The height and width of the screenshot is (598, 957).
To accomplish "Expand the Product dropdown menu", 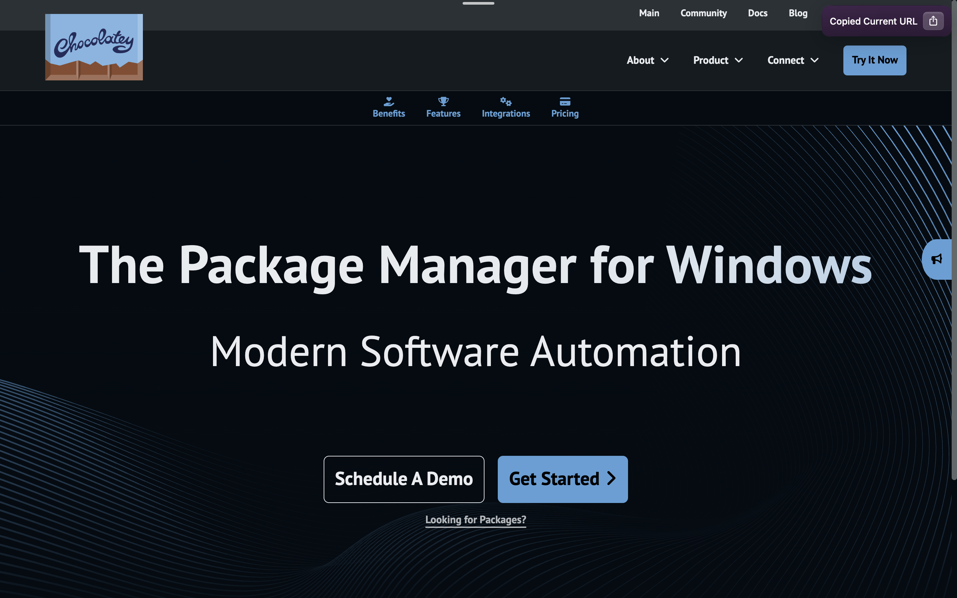I will pyautogui.click(x=718, y=60).
